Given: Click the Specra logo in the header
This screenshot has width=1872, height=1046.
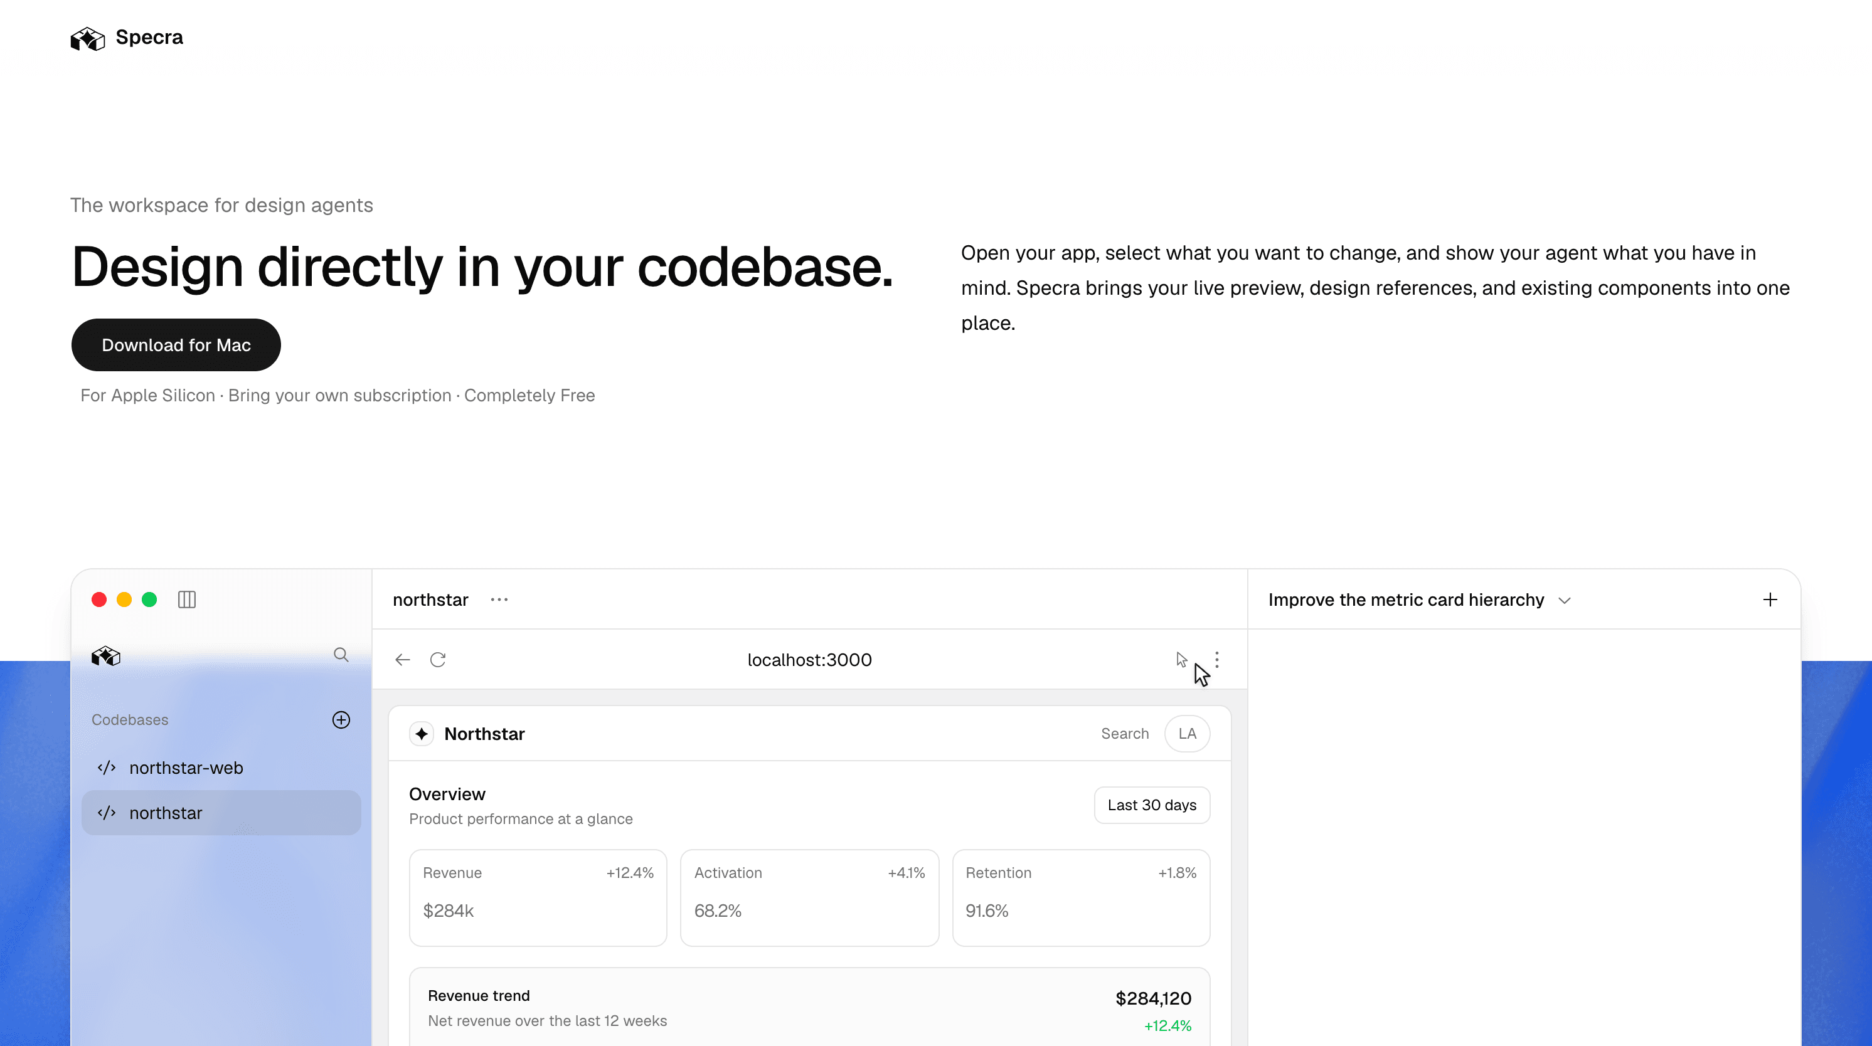Looking at the screenshot, I should 127,38.
